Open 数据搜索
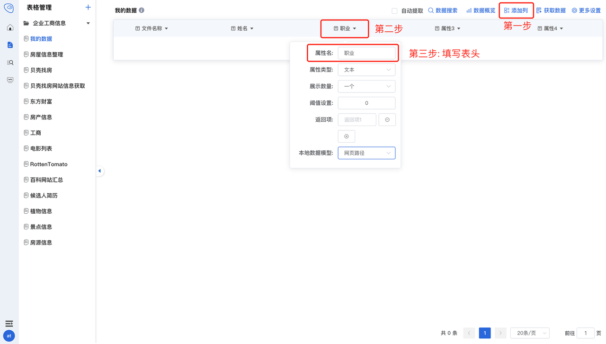 coord(443,10)
